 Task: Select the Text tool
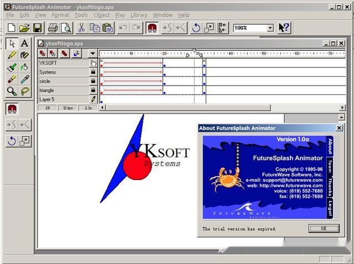click(24, 43)
